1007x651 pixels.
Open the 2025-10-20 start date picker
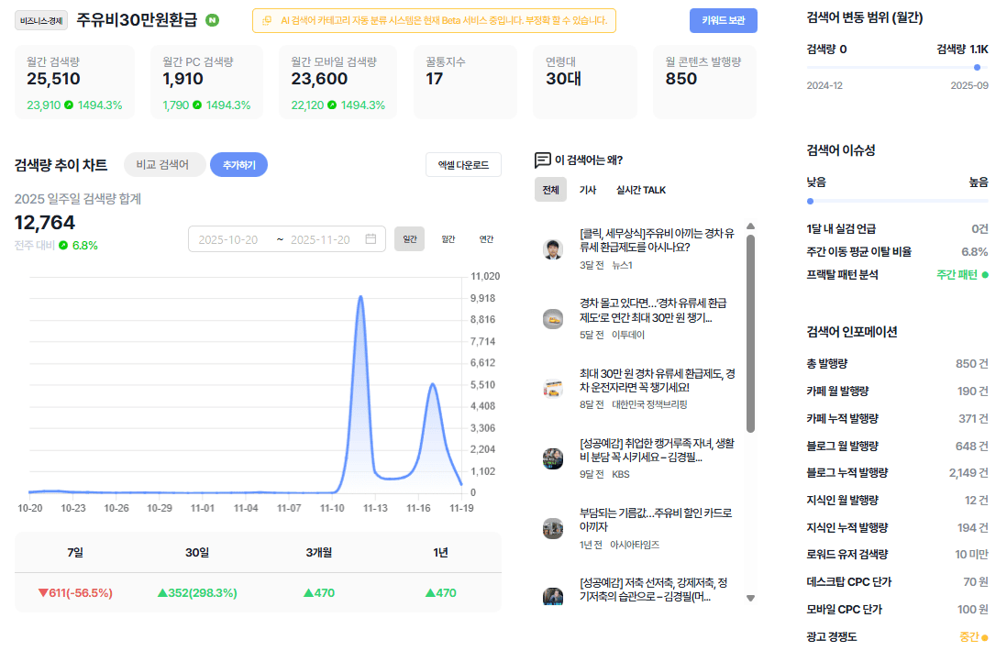click(228, 239)
